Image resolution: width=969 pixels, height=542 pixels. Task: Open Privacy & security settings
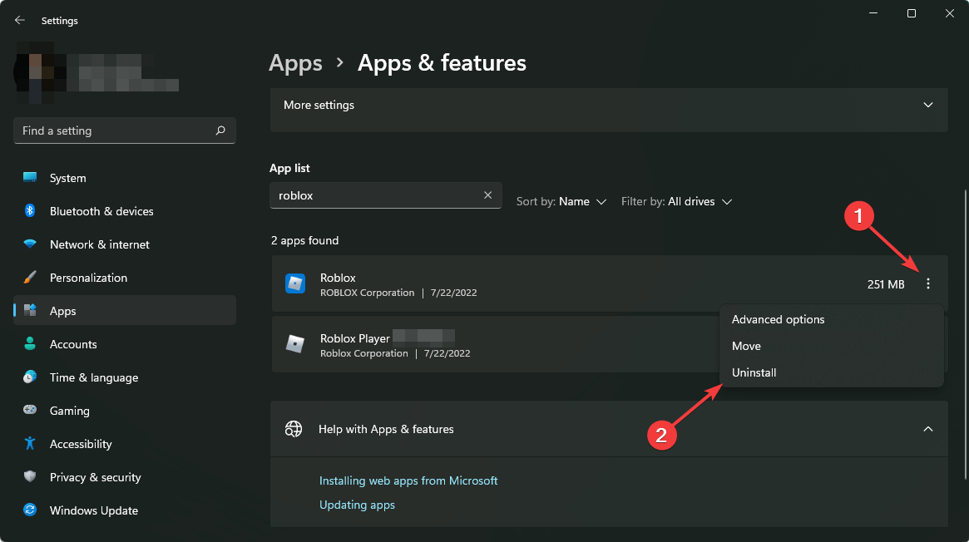pyautogui.click(x=124, y=477)
